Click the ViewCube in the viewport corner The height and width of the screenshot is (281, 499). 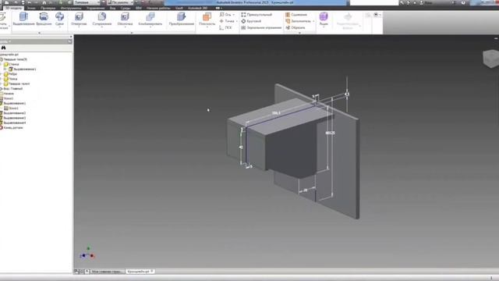click(490, 58)
